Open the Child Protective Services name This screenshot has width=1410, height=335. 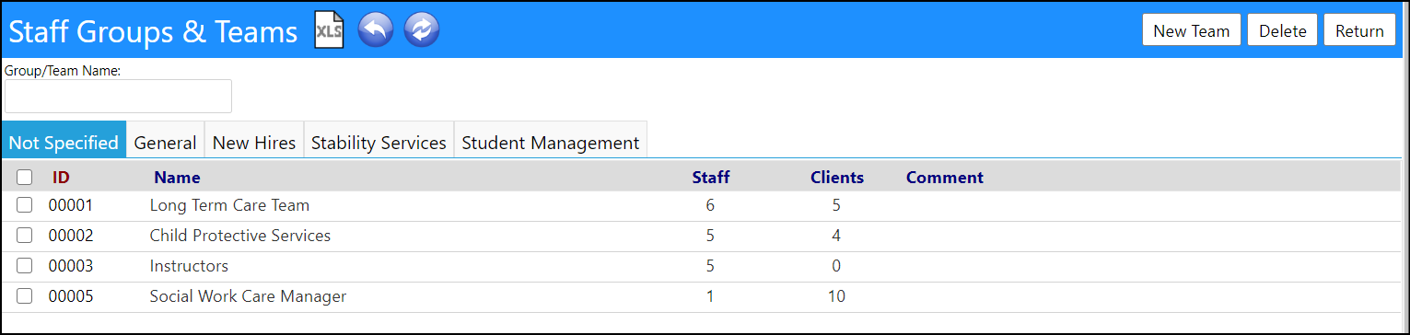click(240, 236)
